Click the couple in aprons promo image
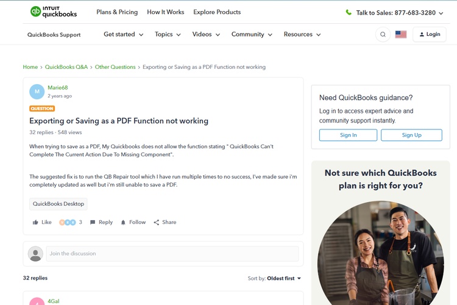Screen dimensions: 457x305 click(x=381, y=253)
